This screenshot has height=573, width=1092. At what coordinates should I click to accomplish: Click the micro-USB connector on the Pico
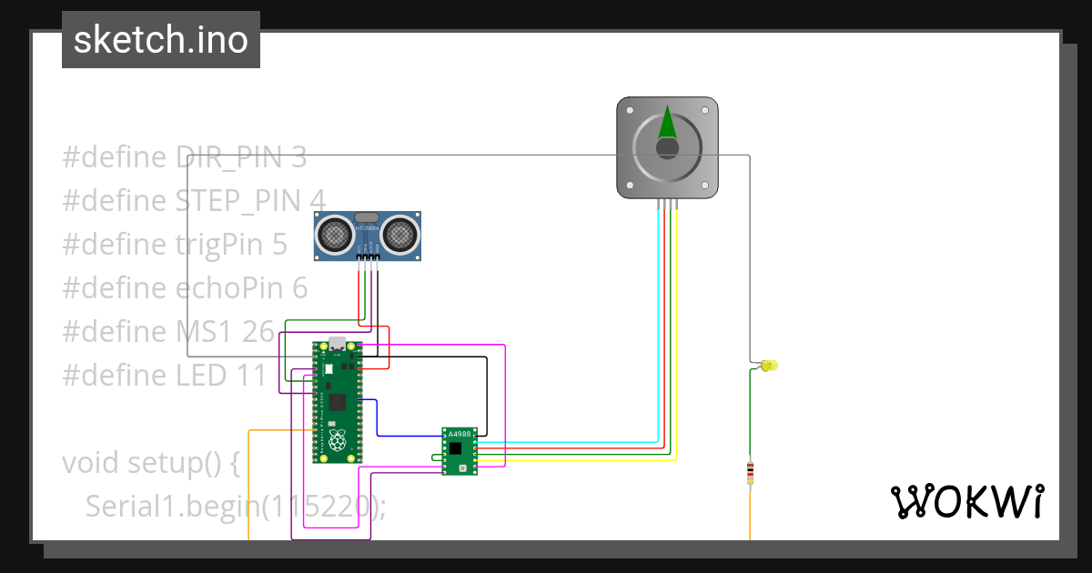336,343
